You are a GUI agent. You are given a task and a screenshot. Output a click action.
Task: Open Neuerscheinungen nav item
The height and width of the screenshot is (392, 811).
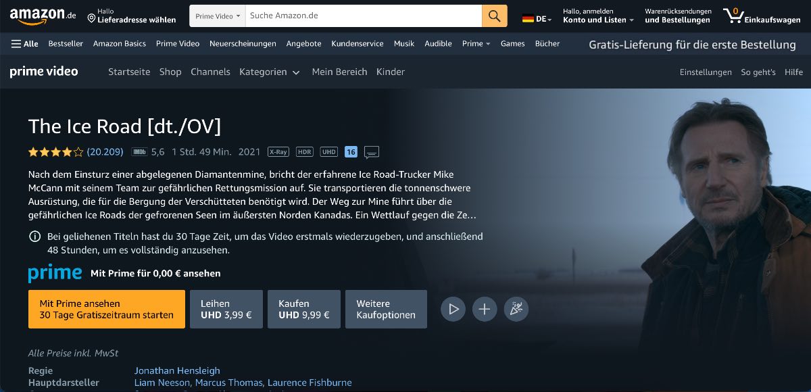click(x=243, y=43)
